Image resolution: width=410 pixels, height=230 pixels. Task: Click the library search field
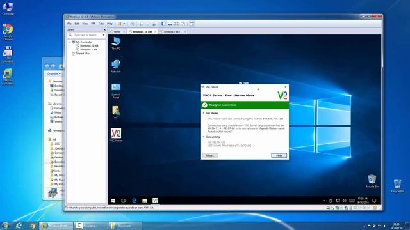(86, 35)
